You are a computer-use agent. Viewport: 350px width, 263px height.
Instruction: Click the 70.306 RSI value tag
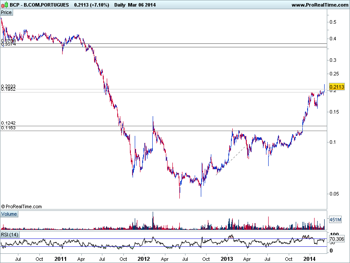(337, 239)
